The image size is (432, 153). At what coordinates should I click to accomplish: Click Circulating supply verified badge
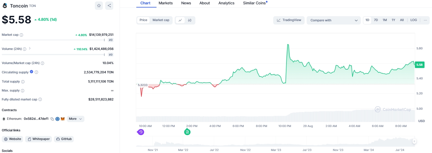31,72
